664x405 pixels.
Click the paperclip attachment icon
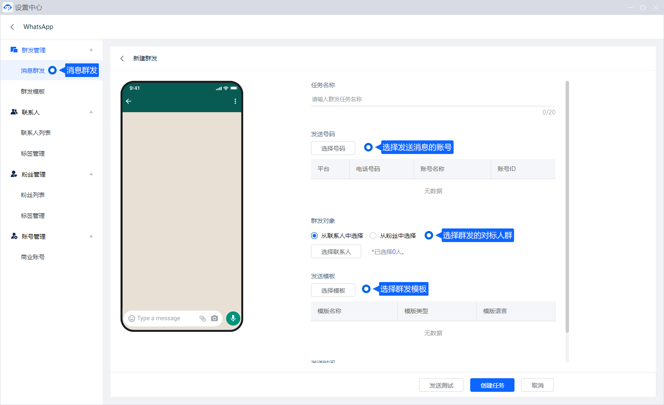pyautogui.click(x=203, y=318)
